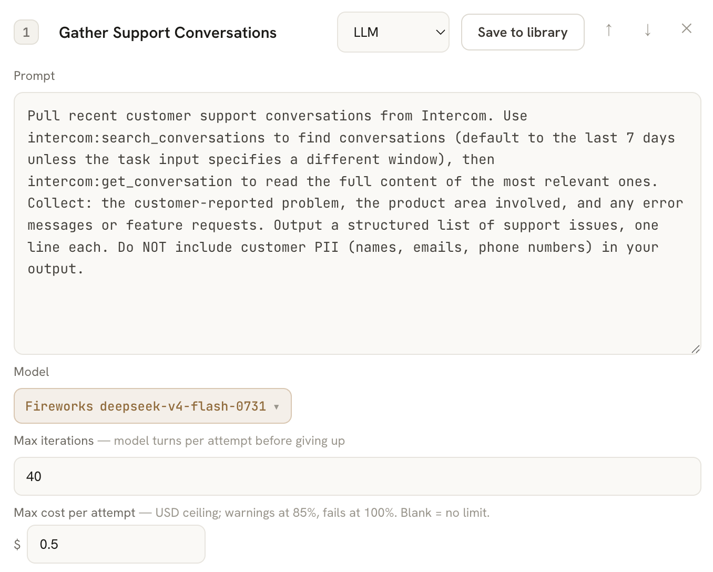Click the Model label
The image size is (713, 572).
click(32, 372)
